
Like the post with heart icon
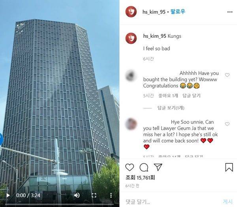pyautogui.click(x=130, y=167)
